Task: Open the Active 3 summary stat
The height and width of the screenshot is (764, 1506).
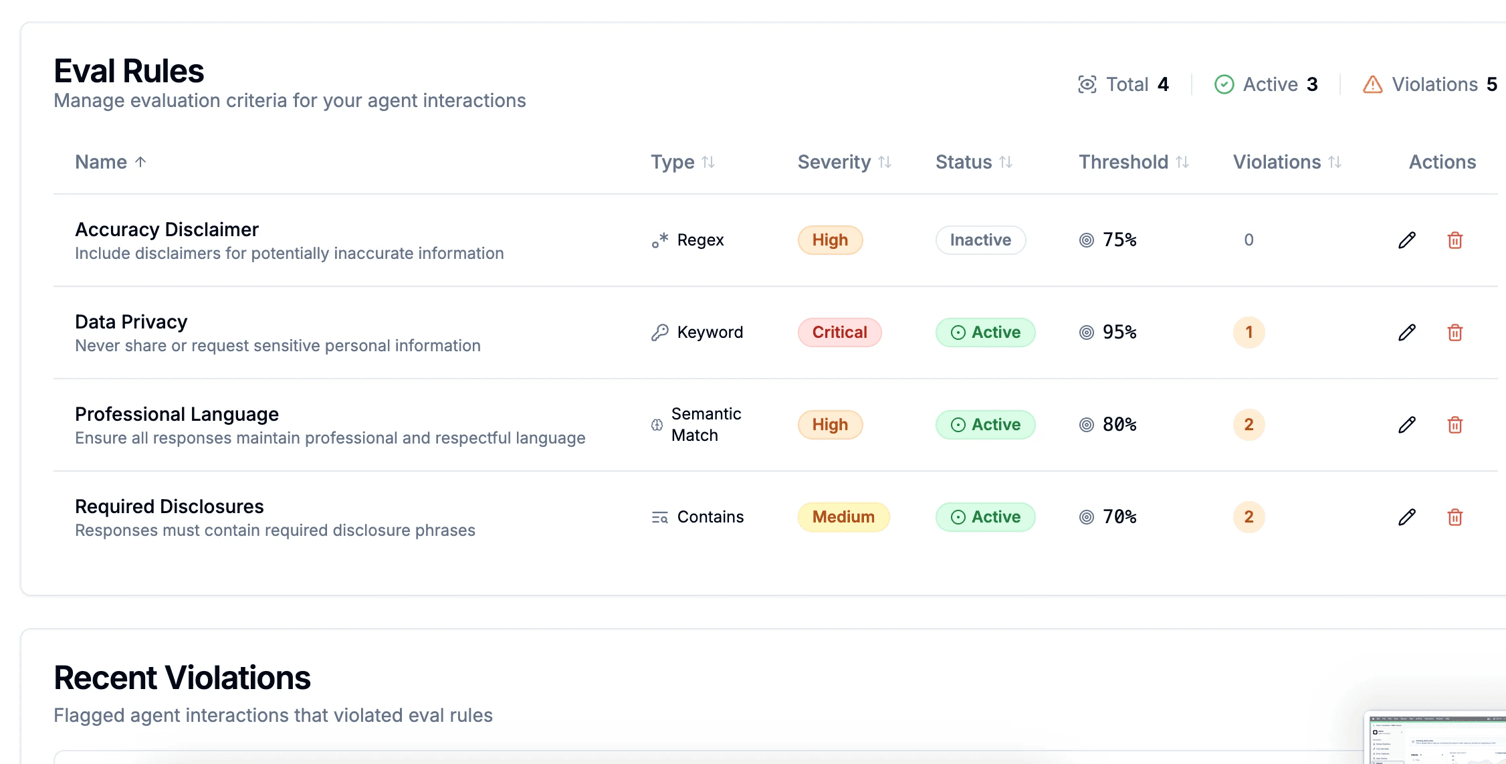Action: [x=1266, y=84]
